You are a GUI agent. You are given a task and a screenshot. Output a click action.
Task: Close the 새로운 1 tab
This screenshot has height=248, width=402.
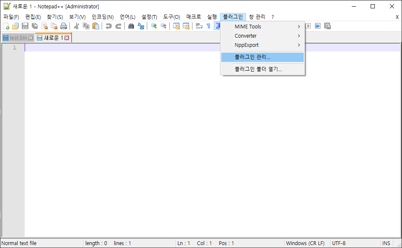67,38
